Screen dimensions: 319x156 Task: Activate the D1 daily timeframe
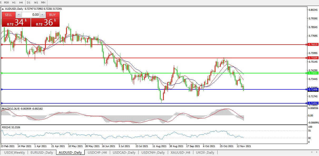[29, 2]
